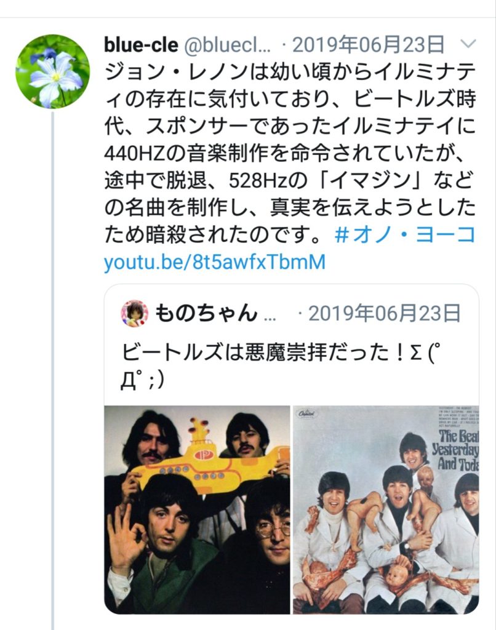The width and height of the screenshot is (496, 630).
Task: Click the main tweet timestamp 2019年06月23日
Action: pyautogui.click(x=368, y=44)
